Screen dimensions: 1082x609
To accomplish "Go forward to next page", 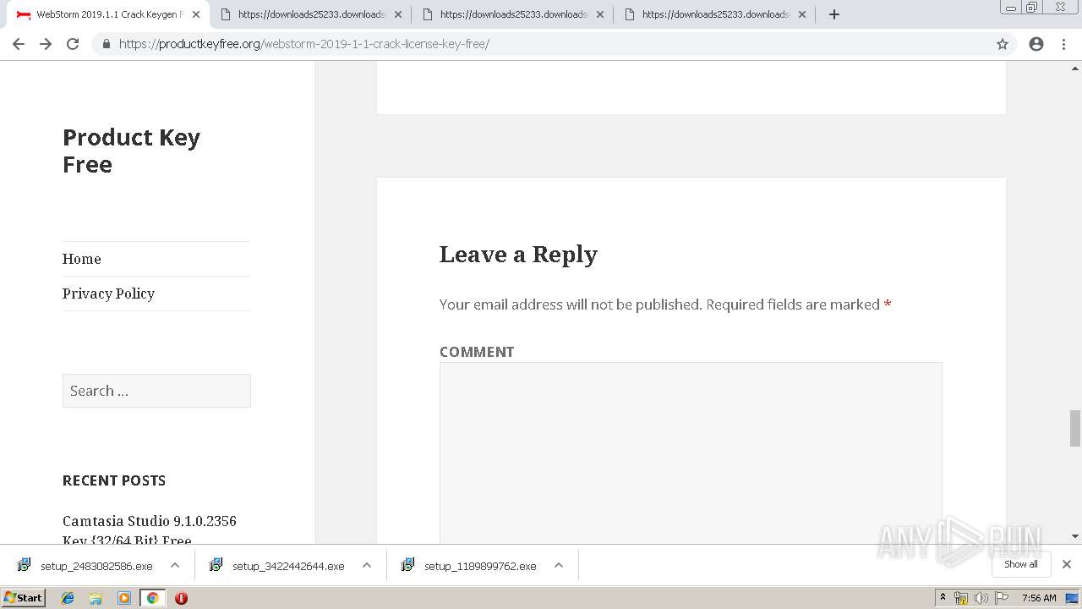I will [46, 44].
